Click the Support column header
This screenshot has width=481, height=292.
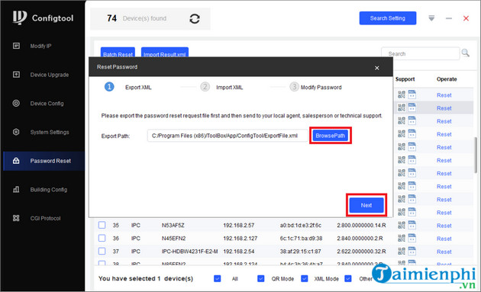click(x=405, y=79)
